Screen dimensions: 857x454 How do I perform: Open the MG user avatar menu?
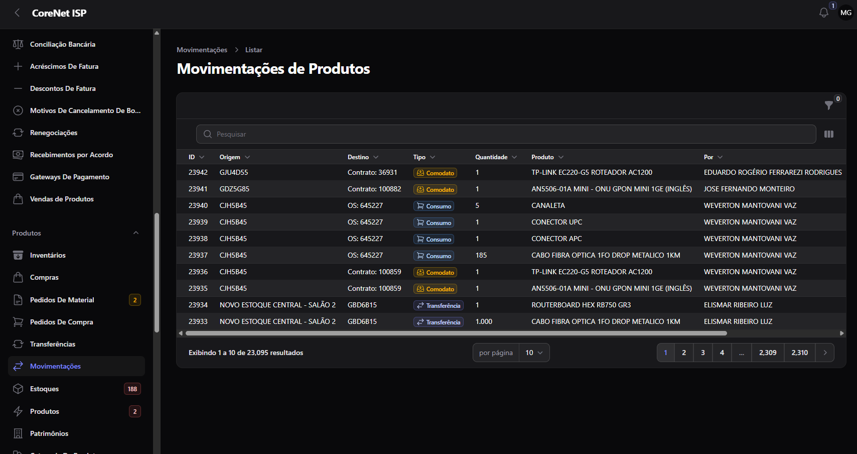point(845,13)
